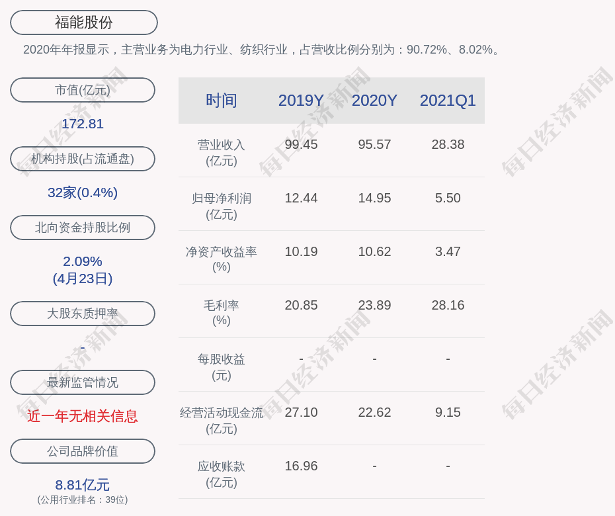This screenshot has height=516, width=615.
Task: Click the 经营活动现金流 (亿元) row label
Action: pos(222,421)
